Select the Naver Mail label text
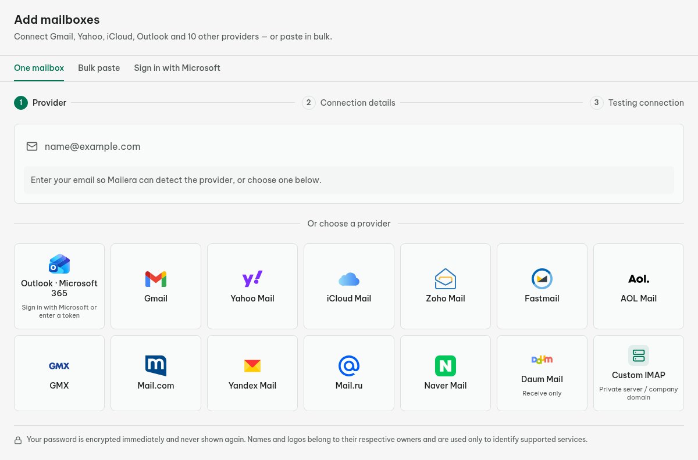This screenshot has width=698, height=460. tap(446, 386)
